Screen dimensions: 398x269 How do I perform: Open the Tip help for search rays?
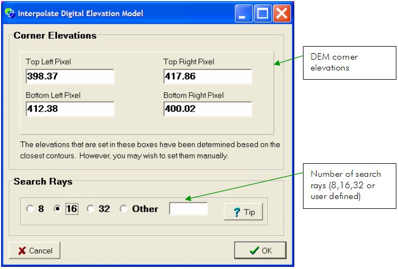coord(243,212)
